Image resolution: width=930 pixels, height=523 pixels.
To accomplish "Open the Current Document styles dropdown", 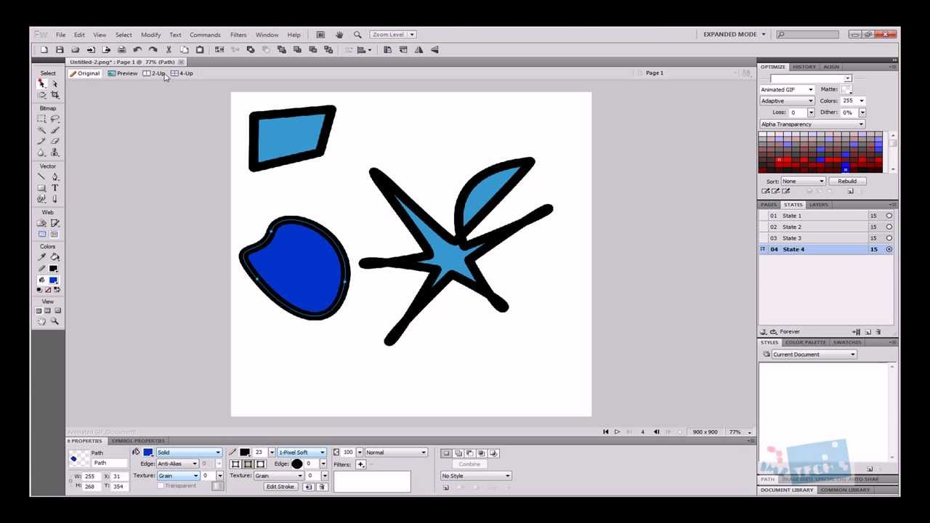I will pos(814,354).
